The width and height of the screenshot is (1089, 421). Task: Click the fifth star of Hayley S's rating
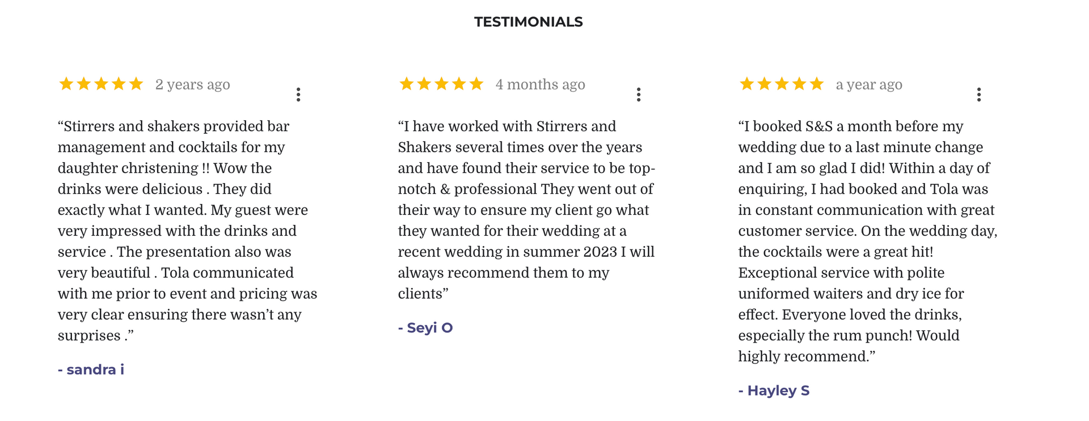click(817, 84)
